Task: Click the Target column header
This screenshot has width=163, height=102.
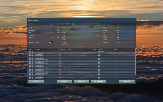Action: pos(70,49)
